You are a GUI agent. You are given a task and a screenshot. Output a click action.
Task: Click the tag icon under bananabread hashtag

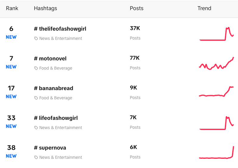(36, 98)
